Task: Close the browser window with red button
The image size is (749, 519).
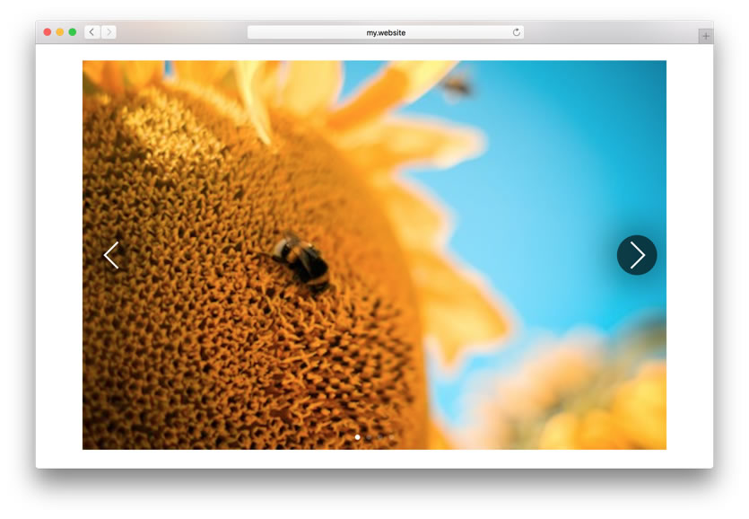Action: [x=48, y=32]
